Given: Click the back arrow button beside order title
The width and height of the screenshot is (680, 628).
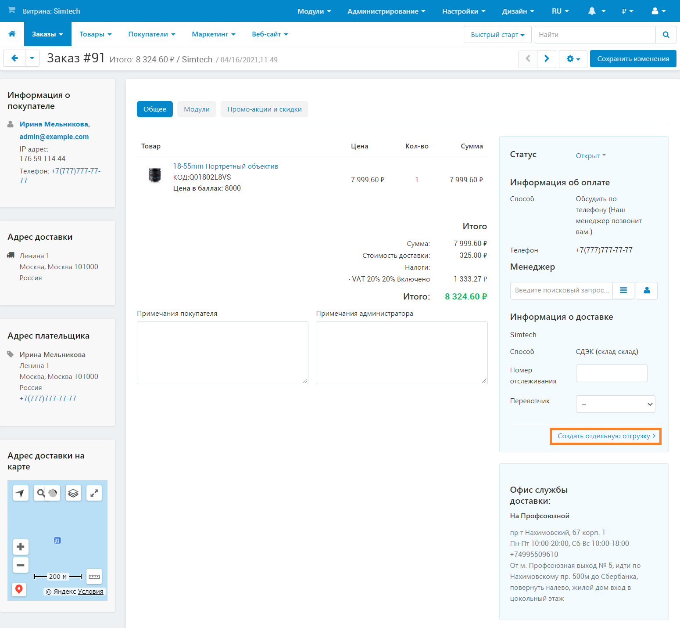Looking at the screenshot, I should [14, 58].
